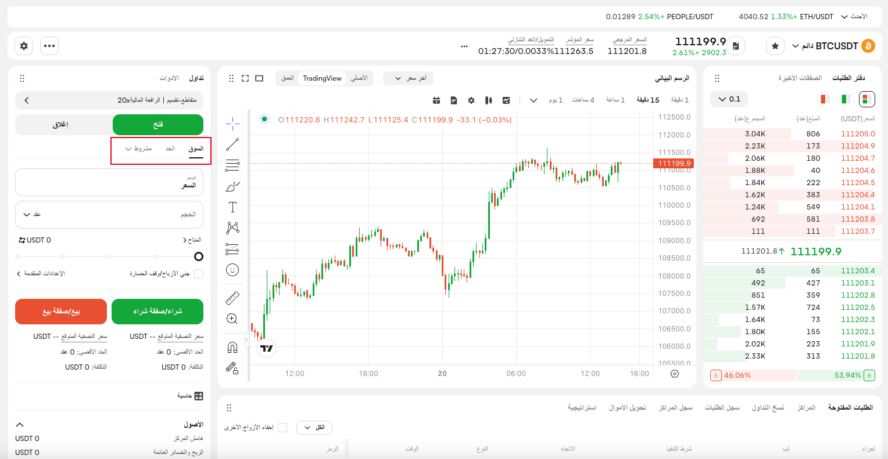Expand chart to fullscreen

[x=245, y=78]
